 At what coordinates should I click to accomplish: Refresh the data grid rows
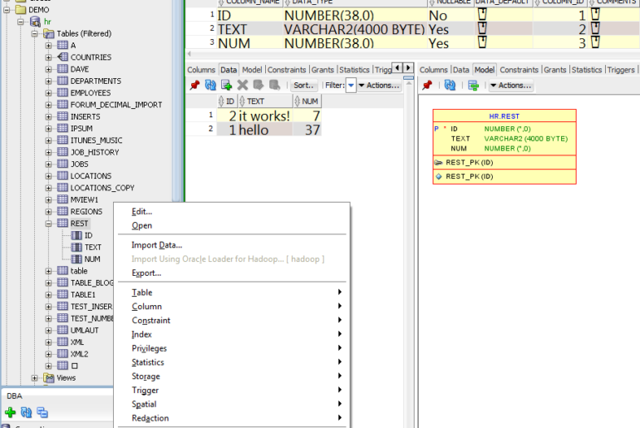coord(210,86)
